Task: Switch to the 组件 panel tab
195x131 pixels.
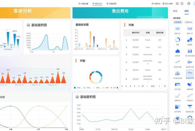Action: point(186,11)
